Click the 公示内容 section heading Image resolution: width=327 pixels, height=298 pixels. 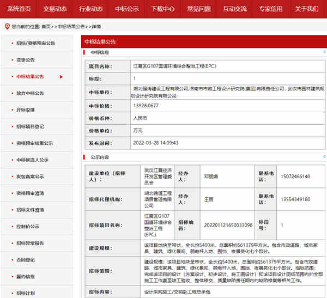(x=100, y=157)
